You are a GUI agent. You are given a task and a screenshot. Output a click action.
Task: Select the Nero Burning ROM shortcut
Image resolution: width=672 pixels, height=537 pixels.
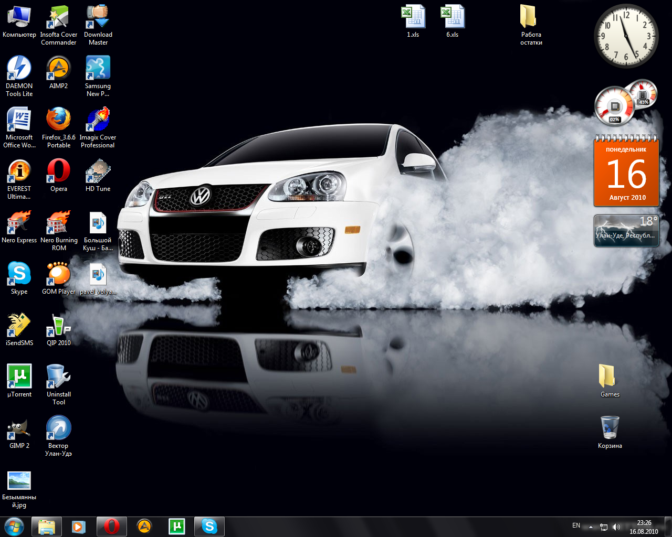point(59,223)
